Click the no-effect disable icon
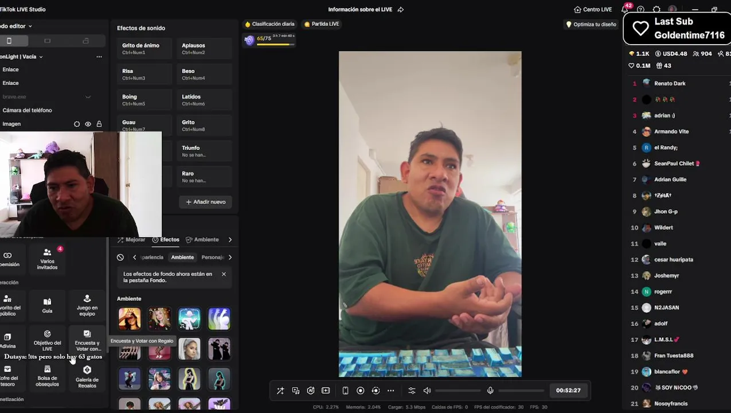Screen dimensions: 731x413 tap(120, 258)
